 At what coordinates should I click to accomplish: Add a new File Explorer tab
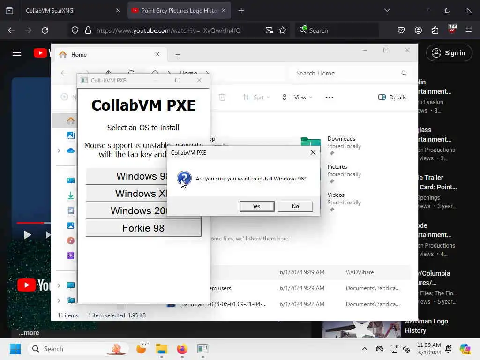coord(178,55)
